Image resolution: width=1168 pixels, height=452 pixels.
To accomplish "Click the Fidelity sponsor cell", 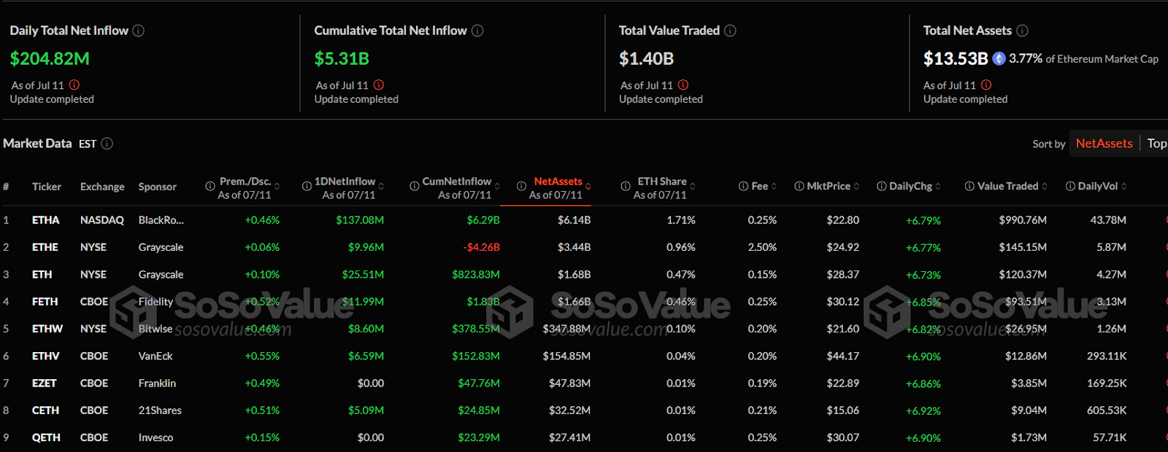I will [155, 302].
